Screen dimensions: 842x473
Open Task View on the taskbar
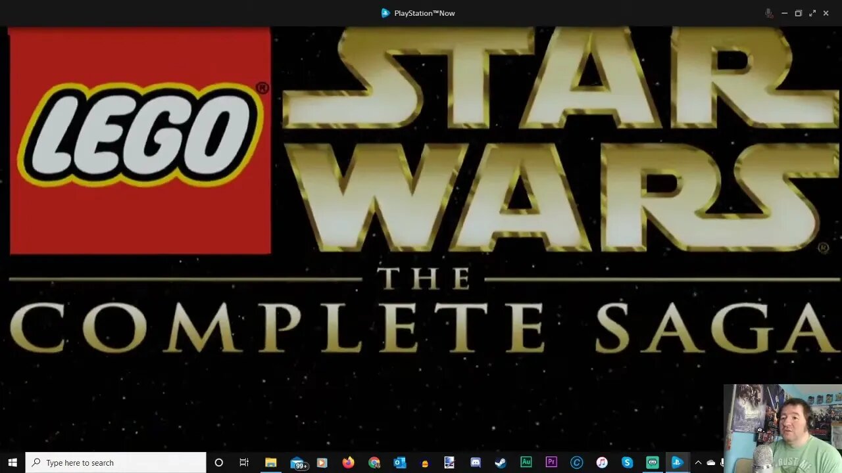[244, 462]
